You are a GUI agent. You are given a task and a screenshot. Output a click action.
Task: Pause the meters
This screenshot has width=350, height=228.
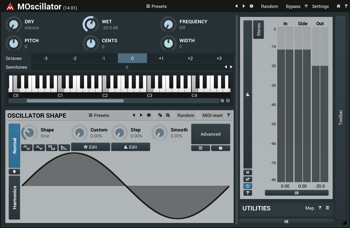pyautogui.click(x=247, y=172)
